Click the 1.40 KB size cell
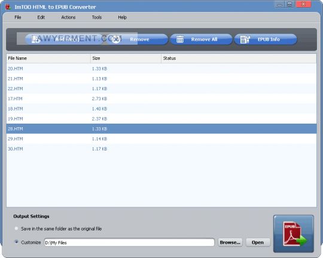This screenshot has width=323, height=258. (x=99, y=109)
